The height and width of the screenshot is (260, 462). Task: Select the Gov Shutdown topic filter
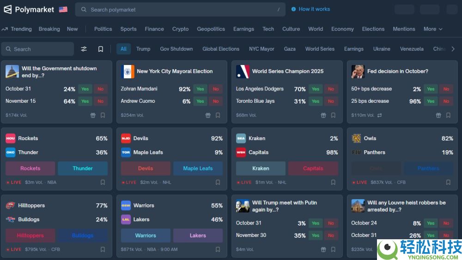coord(176,49)
